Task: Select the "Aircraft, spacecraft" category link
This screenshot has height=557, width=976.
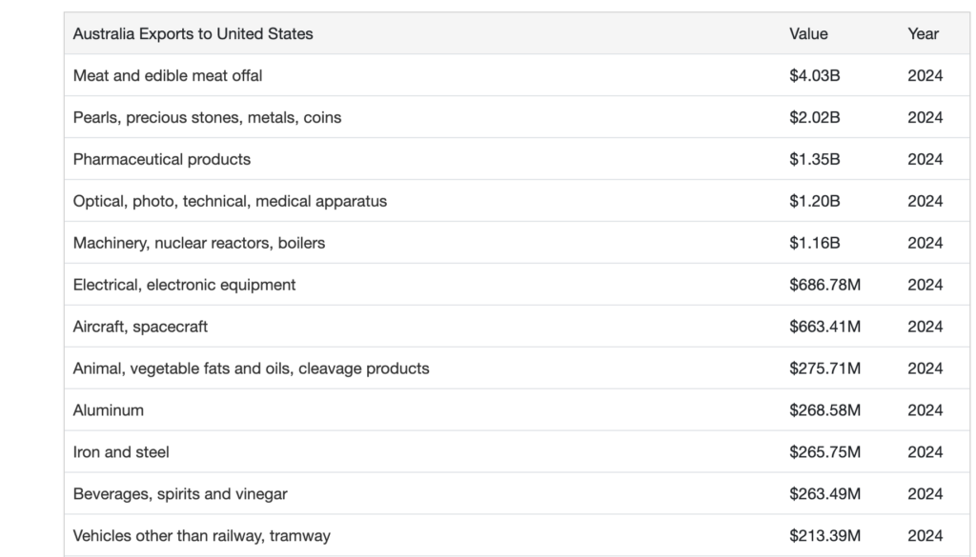Action: click(140, 327)
